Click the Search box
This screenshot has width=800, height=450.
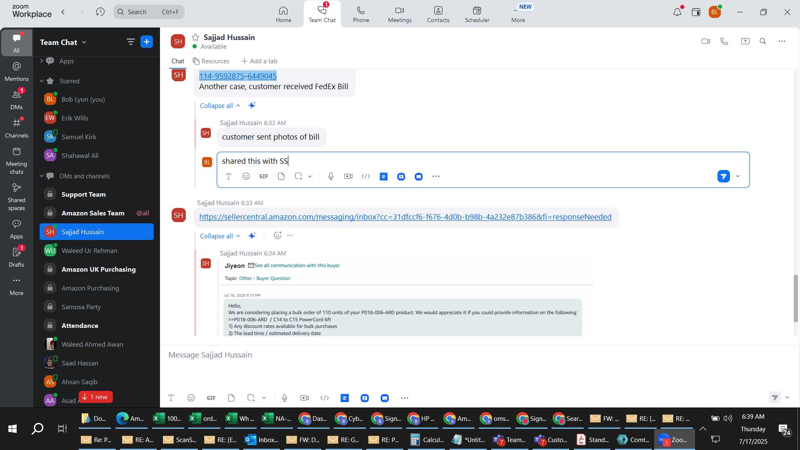(x=149, y=12)
